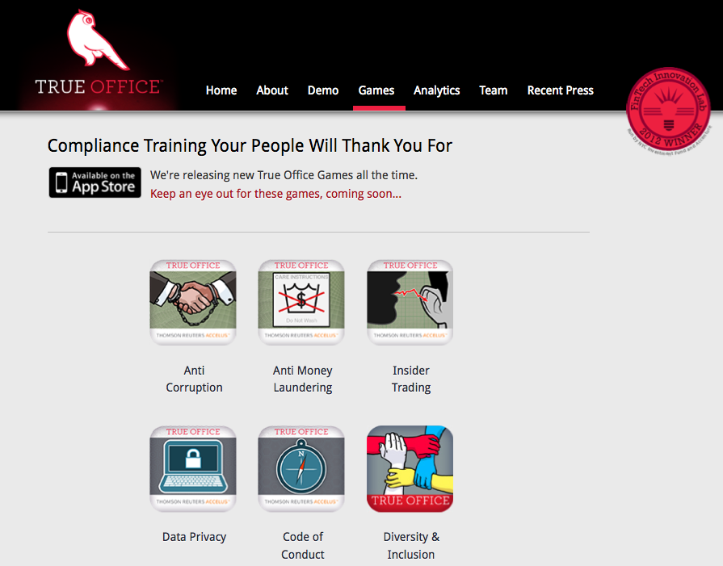The image size is (723, 566).
Task: Click the FinTech Innovation Lab winner badge
Action: [669, 111]
